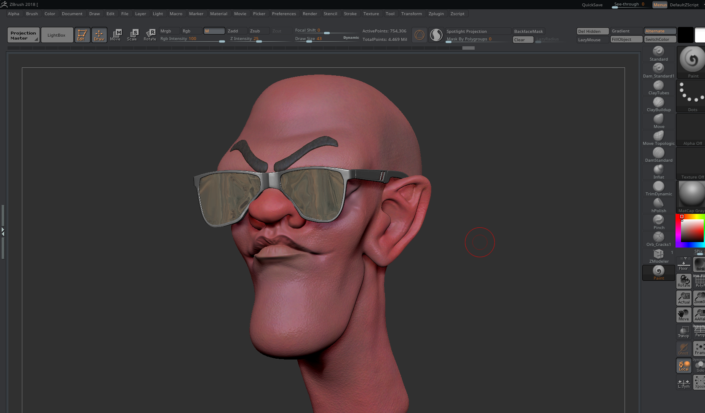Click the orange circle icon beside TotalPoints
The width and height of the screenshot is (705, 413).
pyautogui.click(x=419, y=35)
